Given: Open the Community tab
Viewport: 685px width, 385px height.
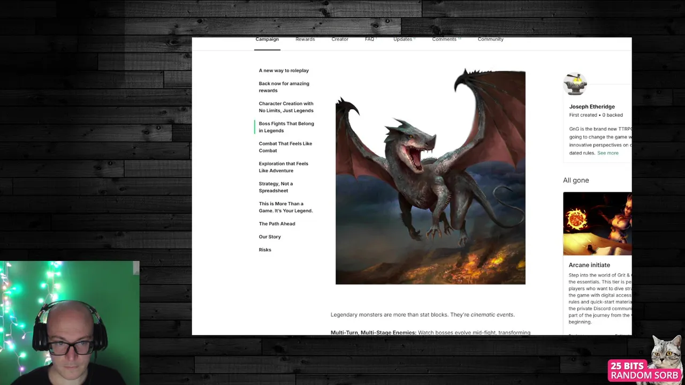Looking at the screenshot, I should (490, 39).
